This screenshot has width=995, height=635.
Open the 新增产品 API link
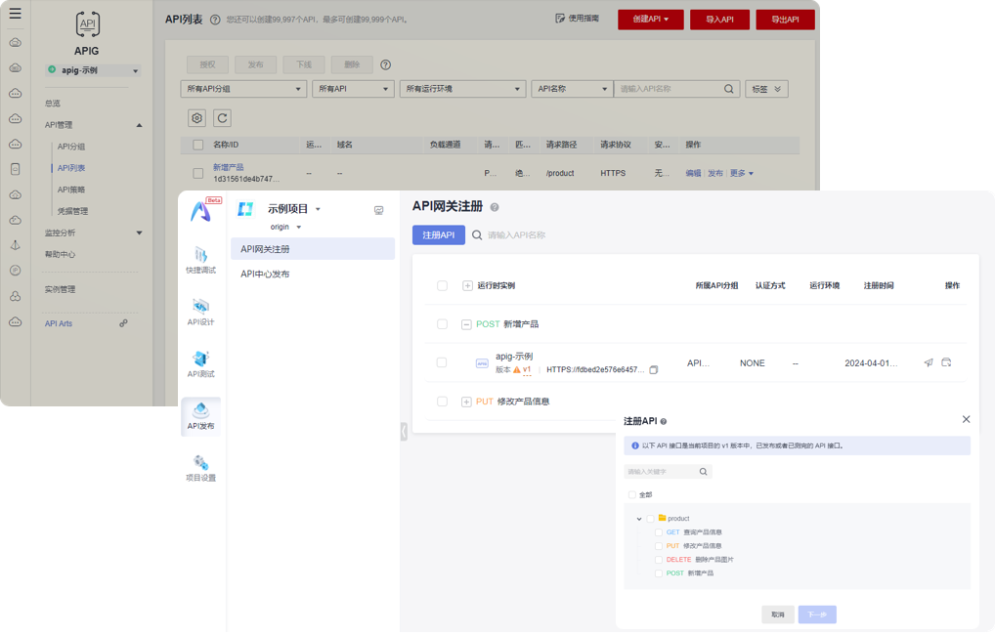coord(229,167)
